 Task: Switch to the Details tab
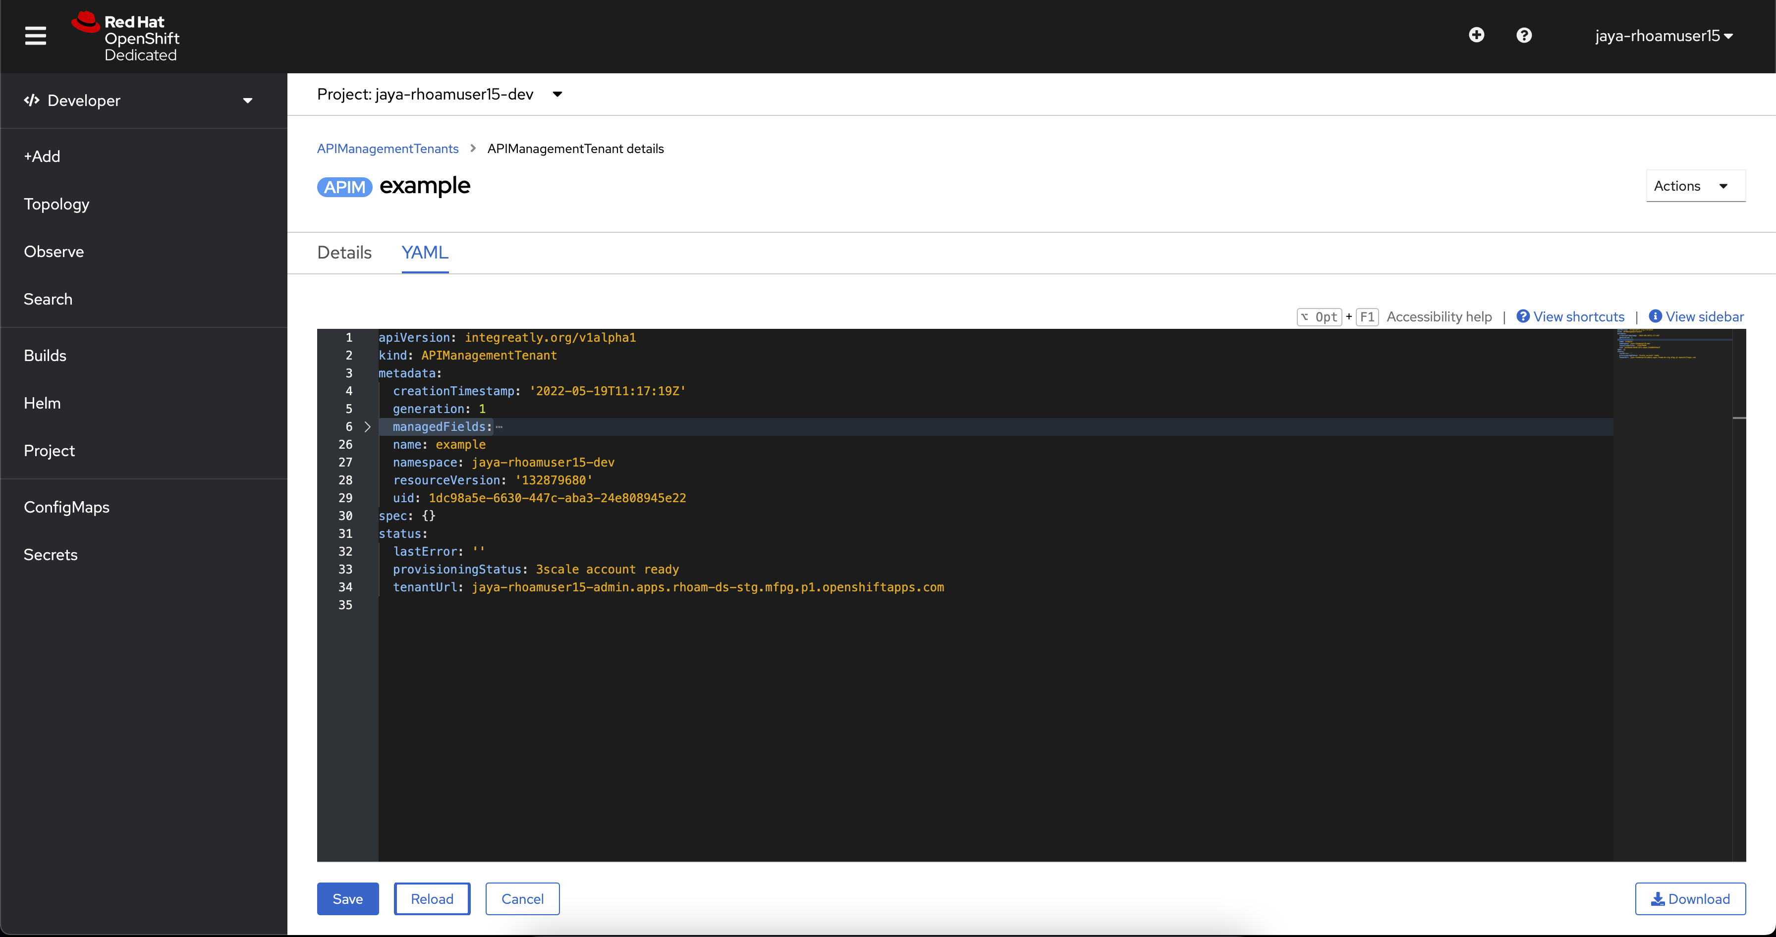click(343, 252)
